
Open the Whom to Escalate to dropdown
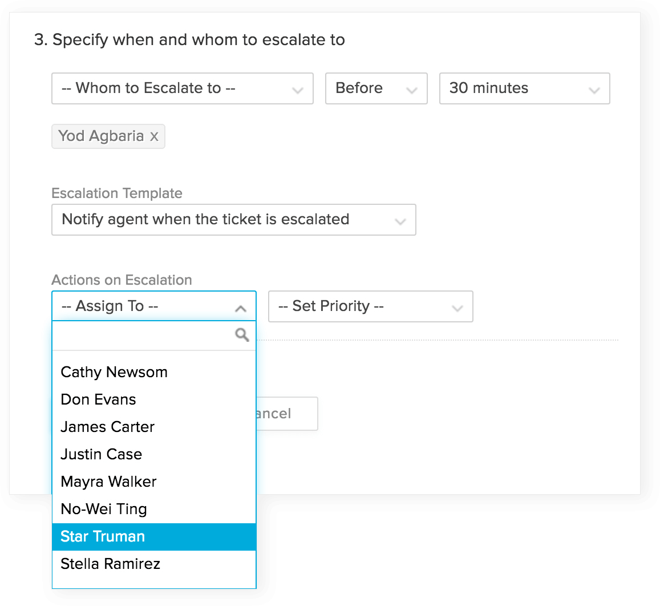coord(182,88)
